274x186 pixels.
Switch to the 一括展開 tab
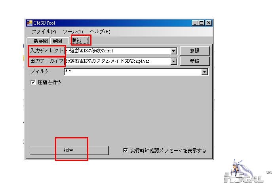click(x=38, y=41)
